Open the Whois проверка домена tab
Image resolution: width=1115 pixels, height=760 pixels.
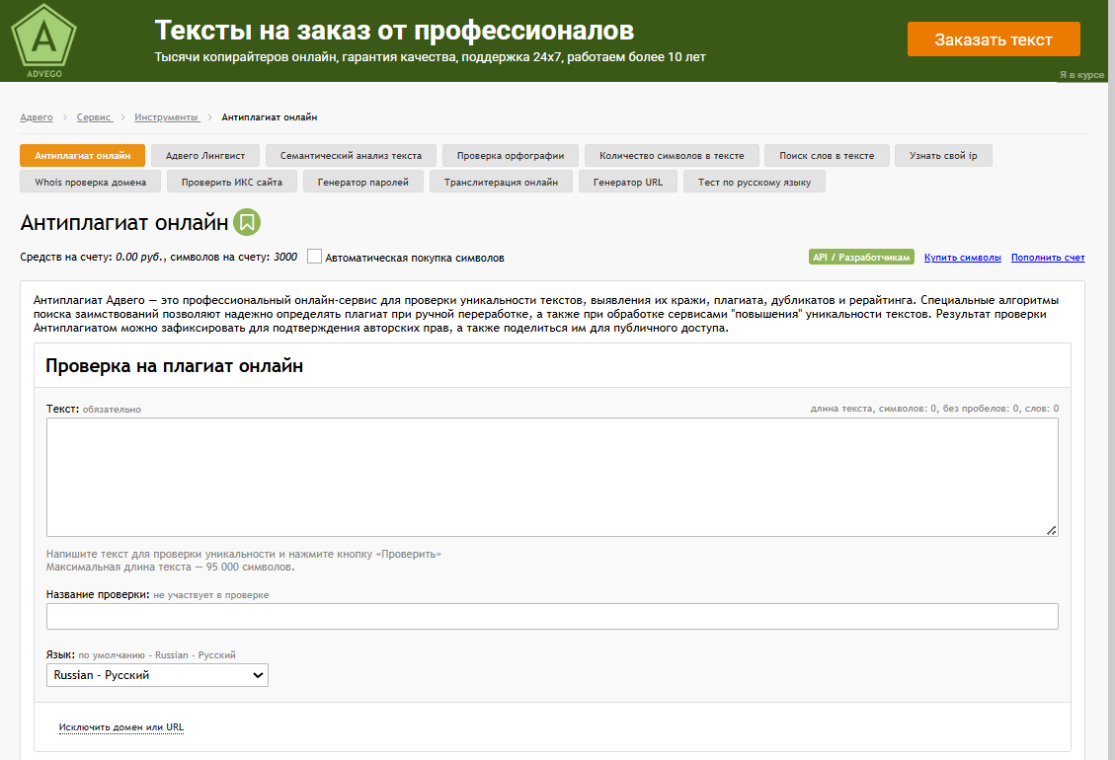(x=90, y=182)
